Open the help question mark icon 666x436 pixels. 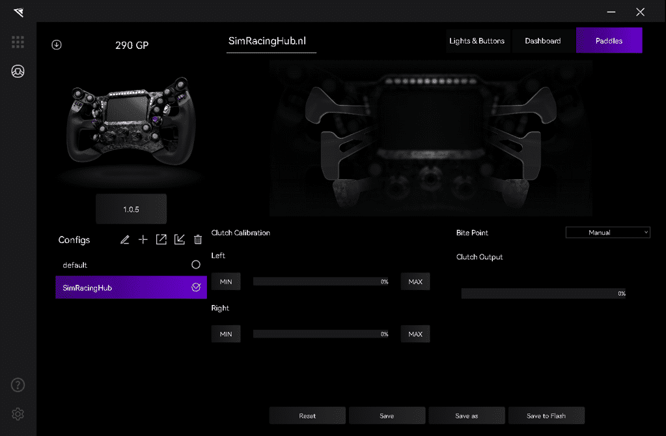click(18, 385)
